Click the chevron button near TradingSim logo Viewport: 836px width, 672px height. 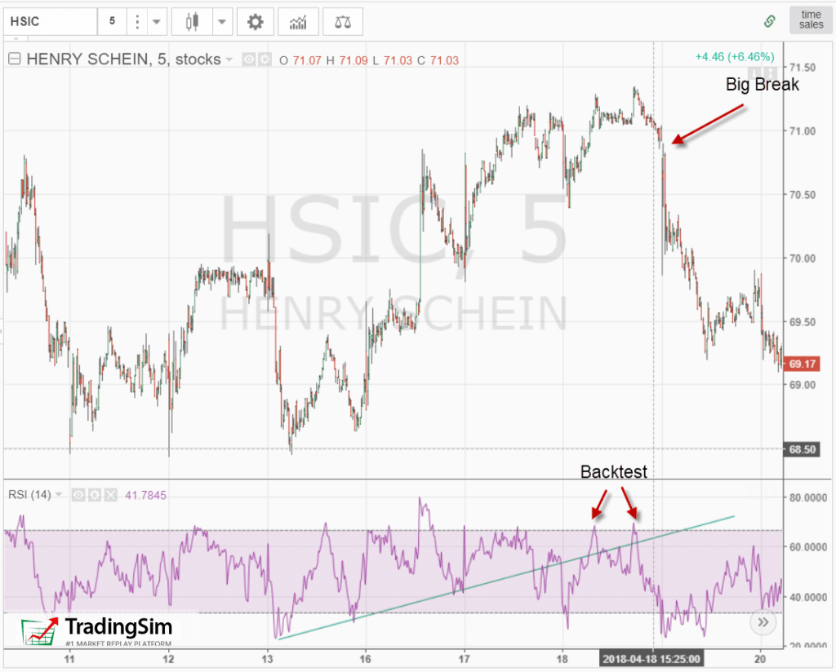763,622
